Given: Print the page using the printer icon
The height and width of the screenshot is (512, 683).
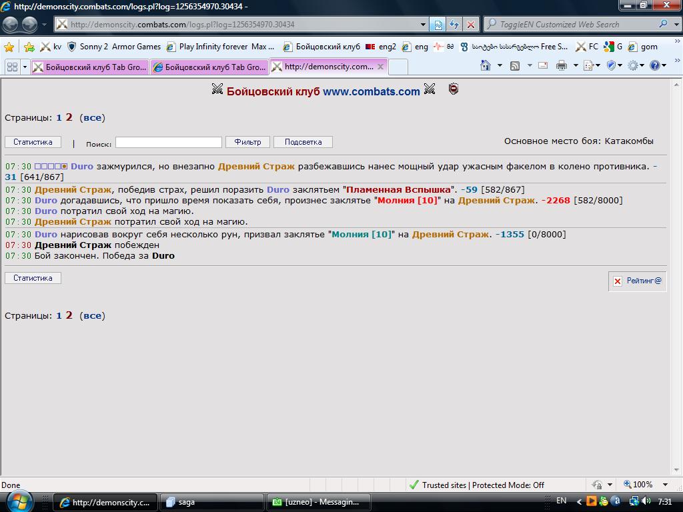Looking at the screenshot, I should pyautogui.click(x=562, y=66).
